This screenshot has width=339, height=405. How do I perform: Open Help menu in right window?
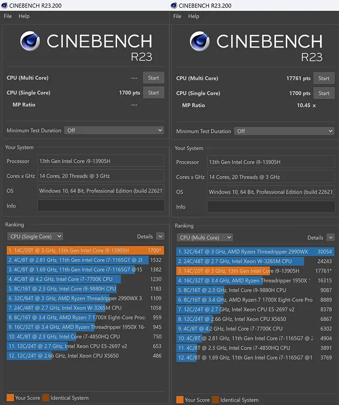(194, 16)
